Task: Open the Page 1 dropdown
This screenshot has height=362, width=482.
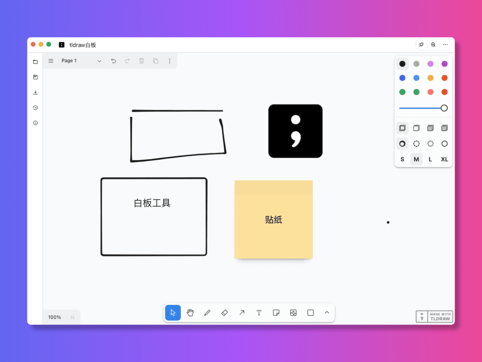Action: coord(99,61)
